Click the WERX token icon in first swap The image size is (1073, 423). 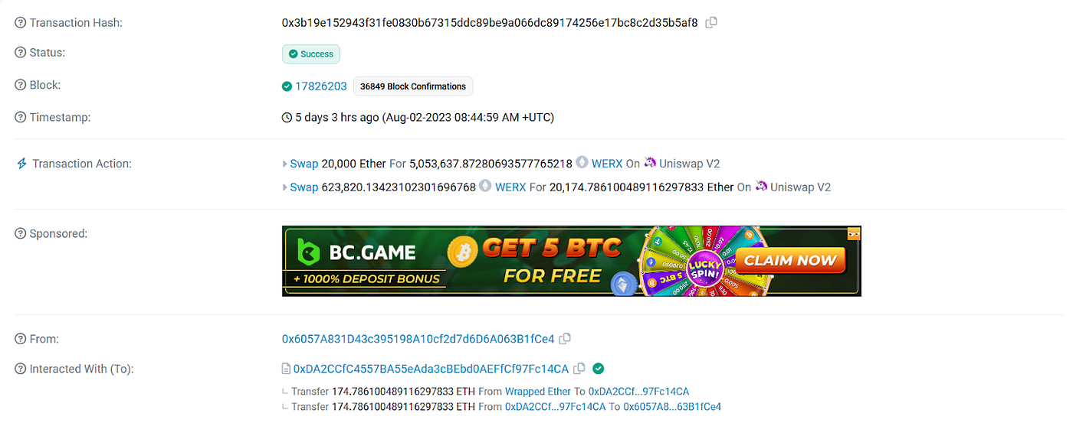582,163
